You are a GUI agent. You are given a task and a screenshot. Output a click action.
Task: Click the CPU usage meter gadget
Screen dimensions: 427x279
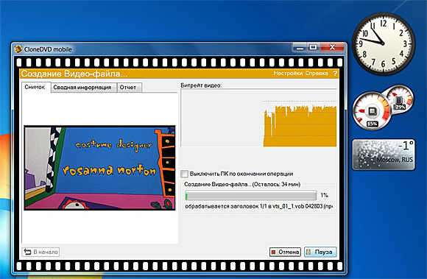point(372,110)
